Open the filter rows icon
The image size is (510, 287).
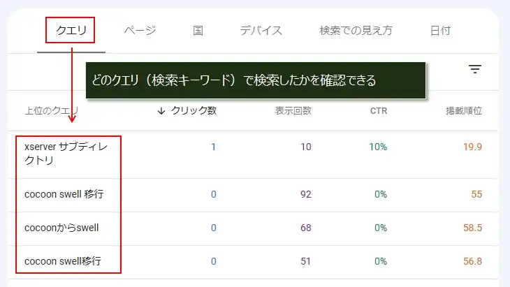tap(475, 69)
